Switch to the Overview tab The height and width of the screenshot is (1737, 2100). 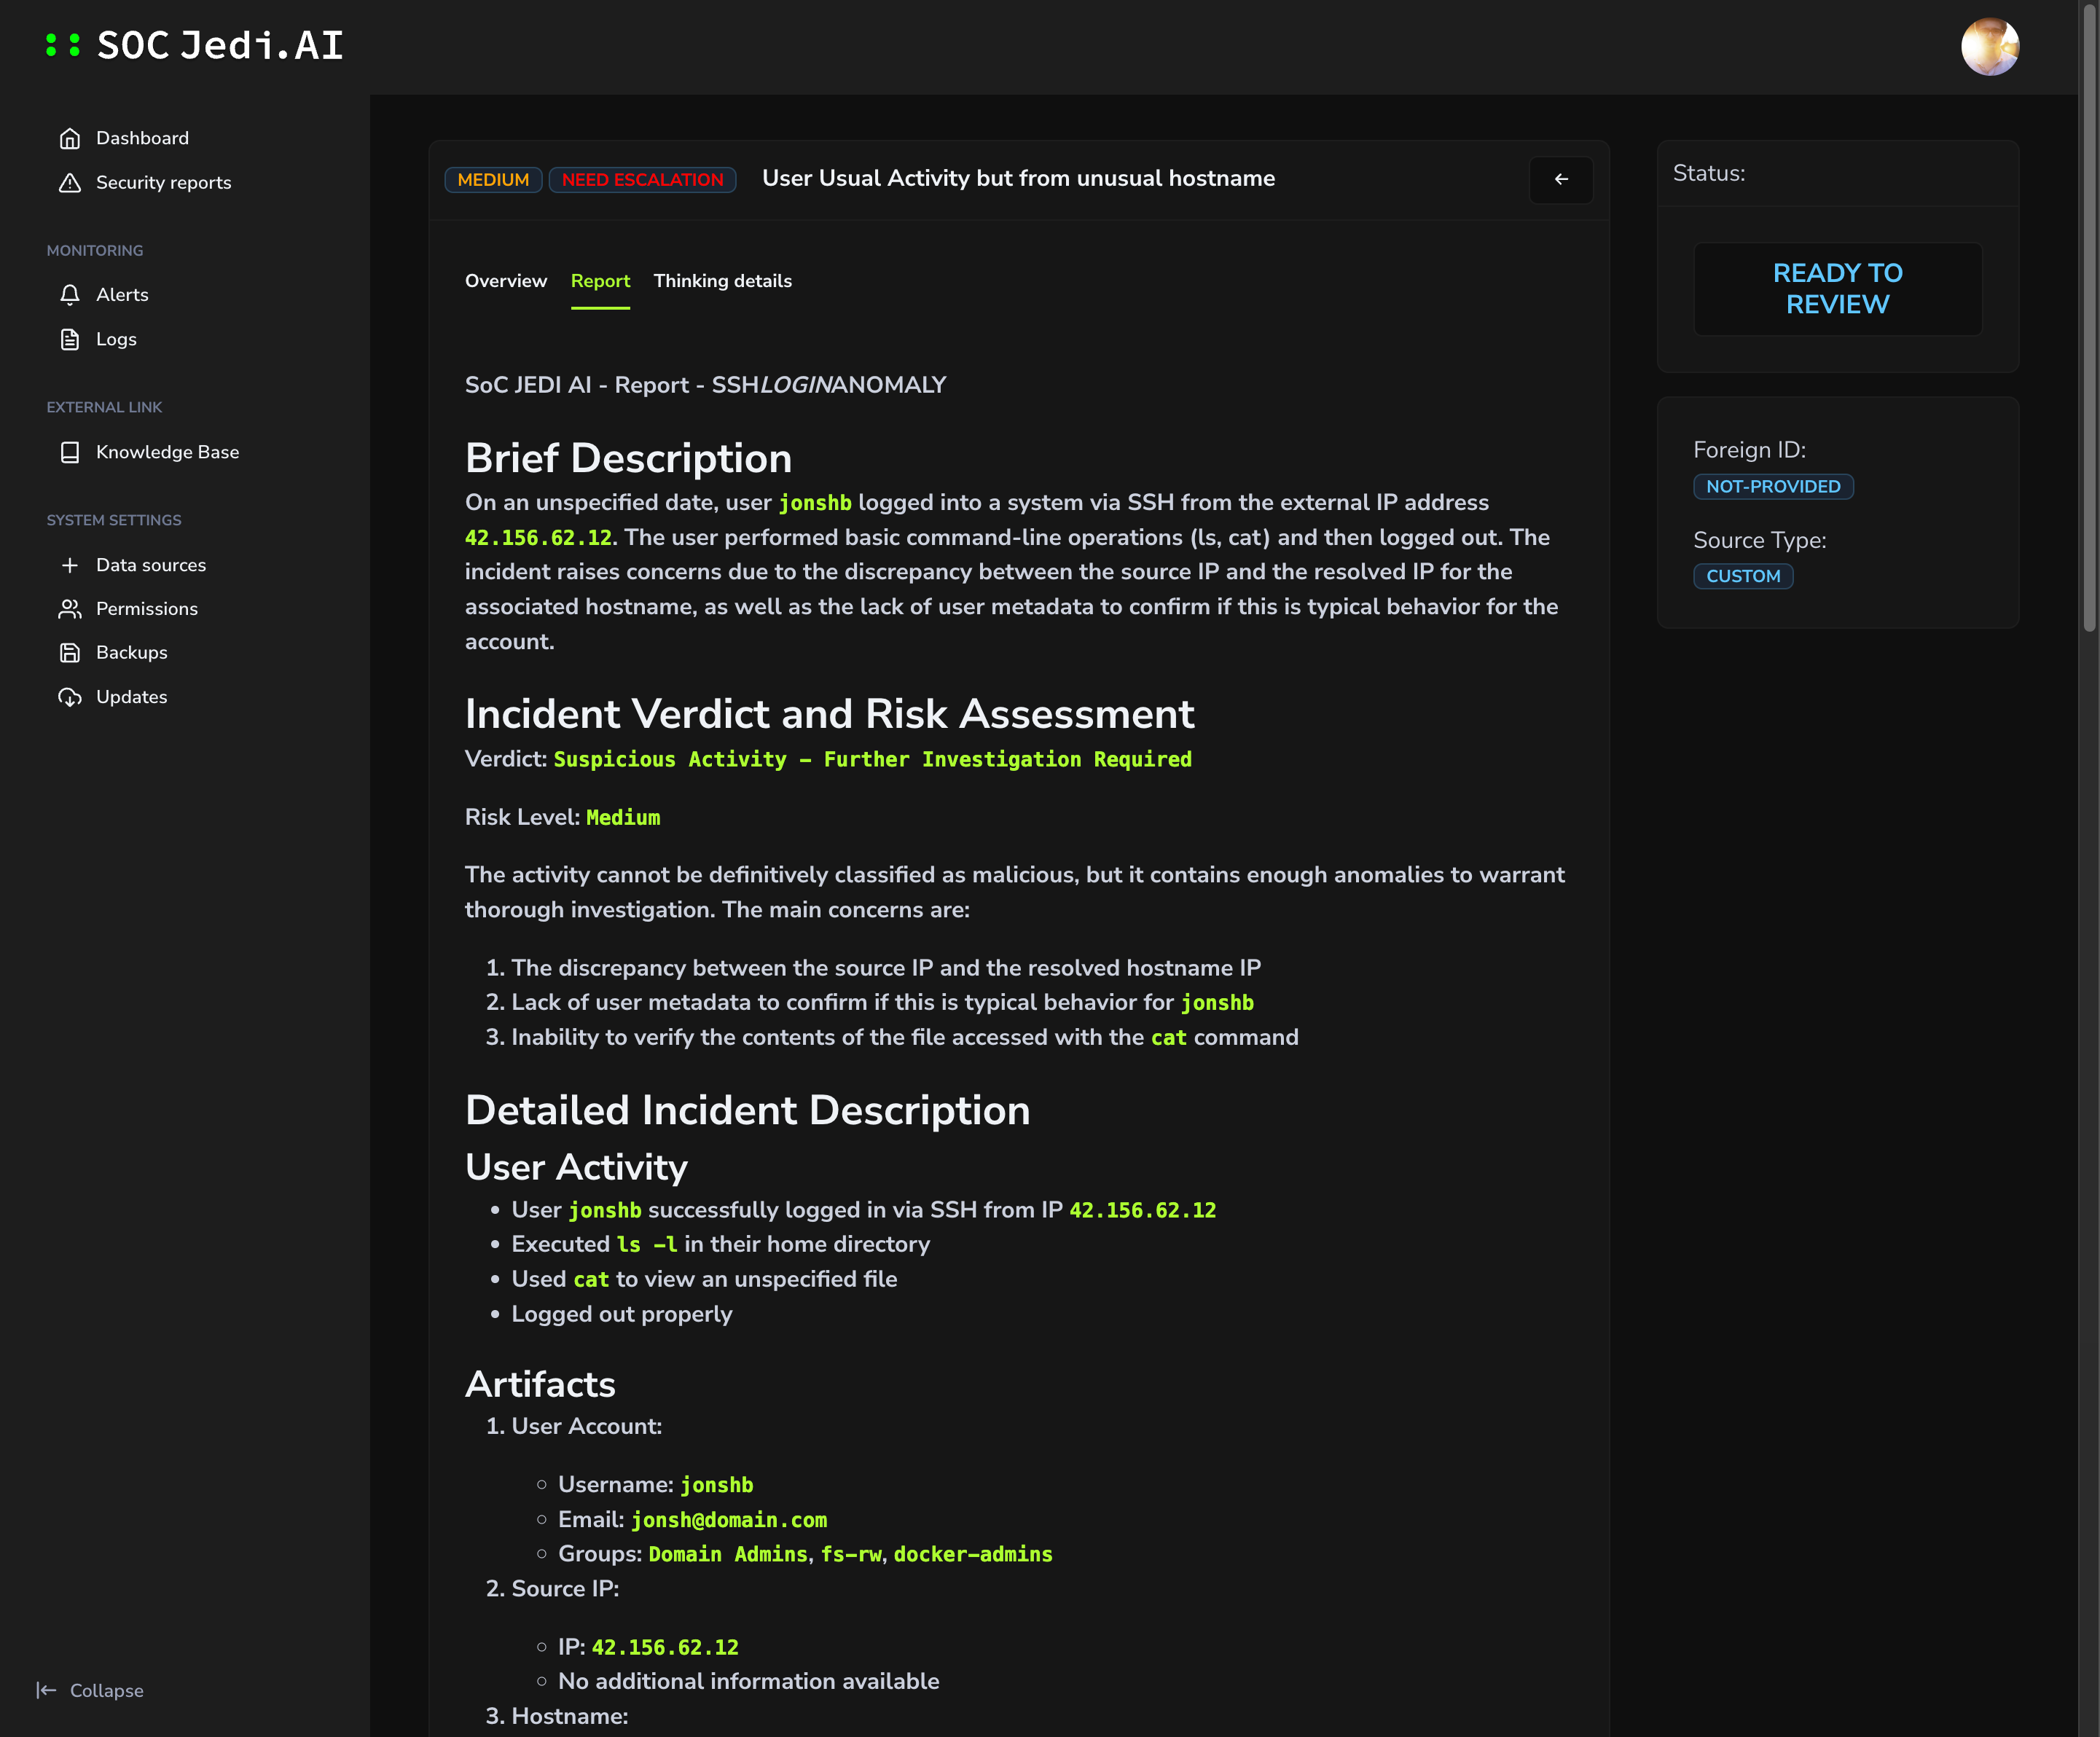pos(506,281)
